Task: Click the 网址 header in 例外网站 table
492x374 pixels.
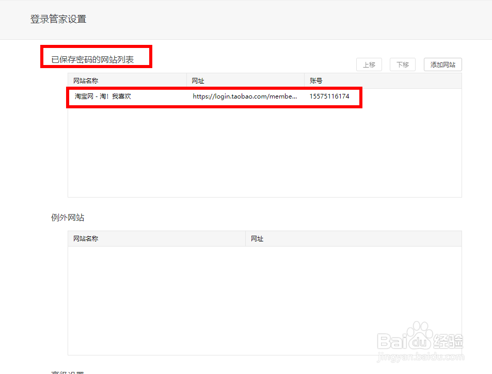Action: pos(257,238)
